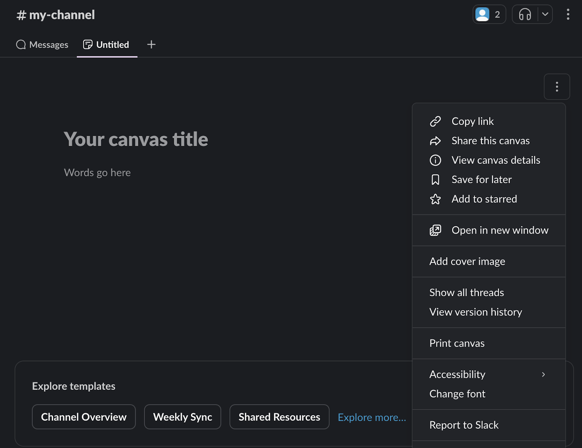Choose Save for later
The image size is (582, 448).
489,179
